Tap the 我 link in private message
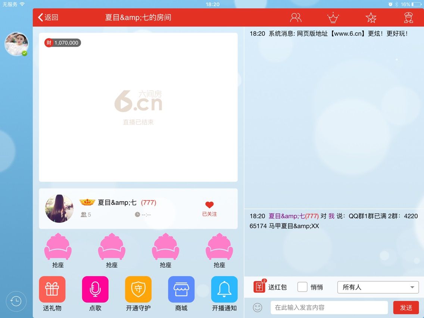Screen dimensions: 424x318 [331, 216]
